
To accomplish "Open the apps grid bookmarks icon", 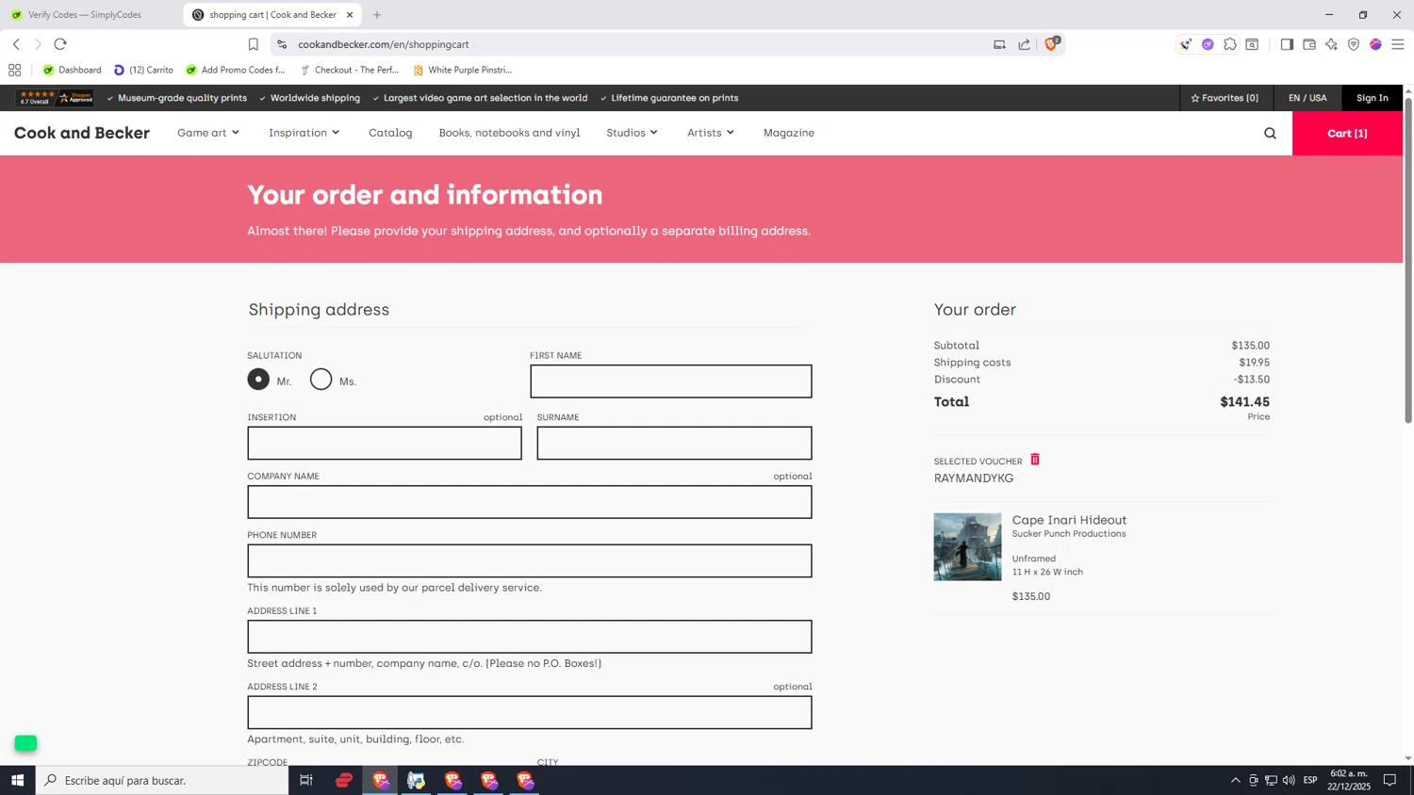I will click(x=14, y=70).
